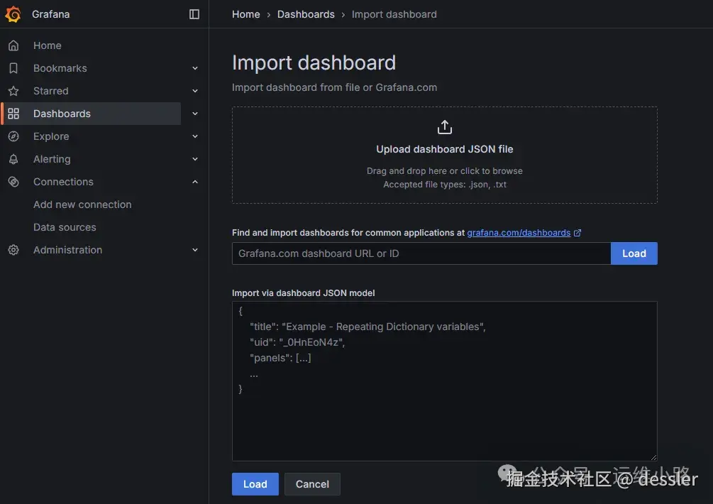Open Data sources page
This screenshot has width=713, height=504.
(x=65, y=227)
